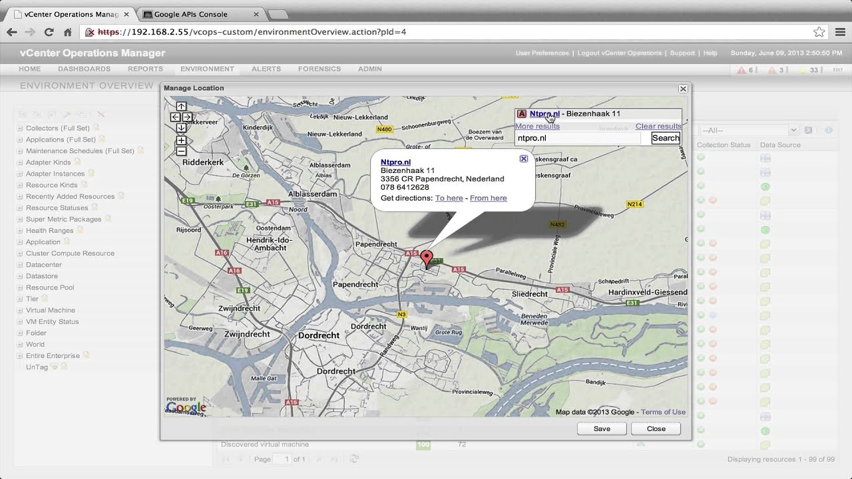Screen dimensions: 852x479
Task: Select the Datastore tree item
Action: point(42,276)
